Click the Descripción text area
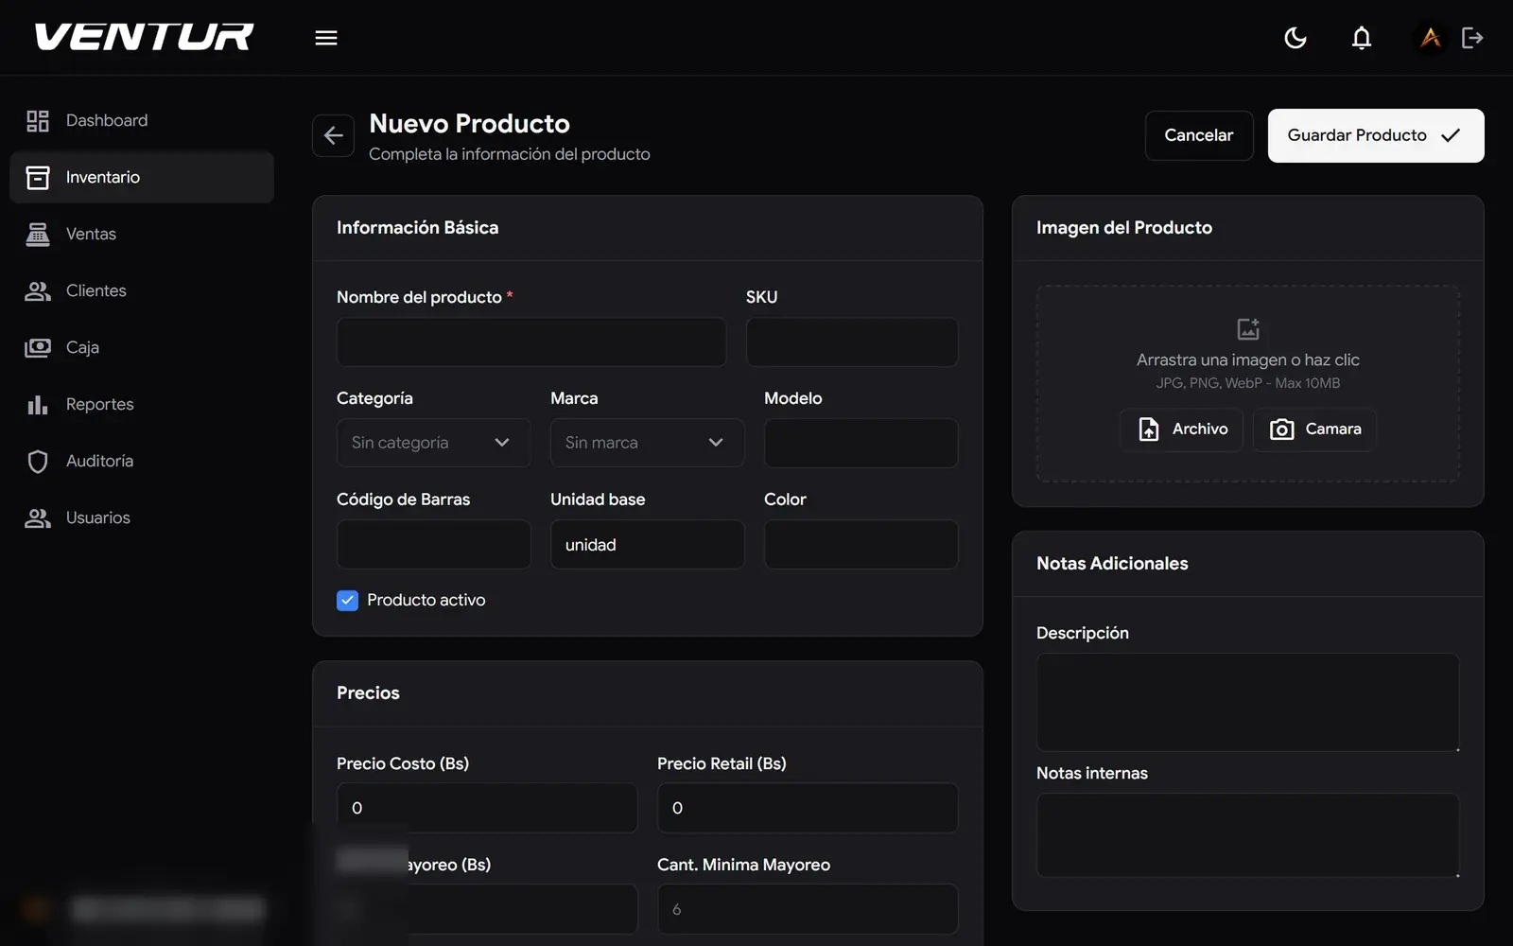 pos(1248,702)
